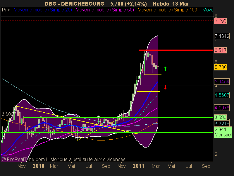The image size is (234, 176).
Task: Click the red down arrow marker
Action: click(x=165, y=87)
